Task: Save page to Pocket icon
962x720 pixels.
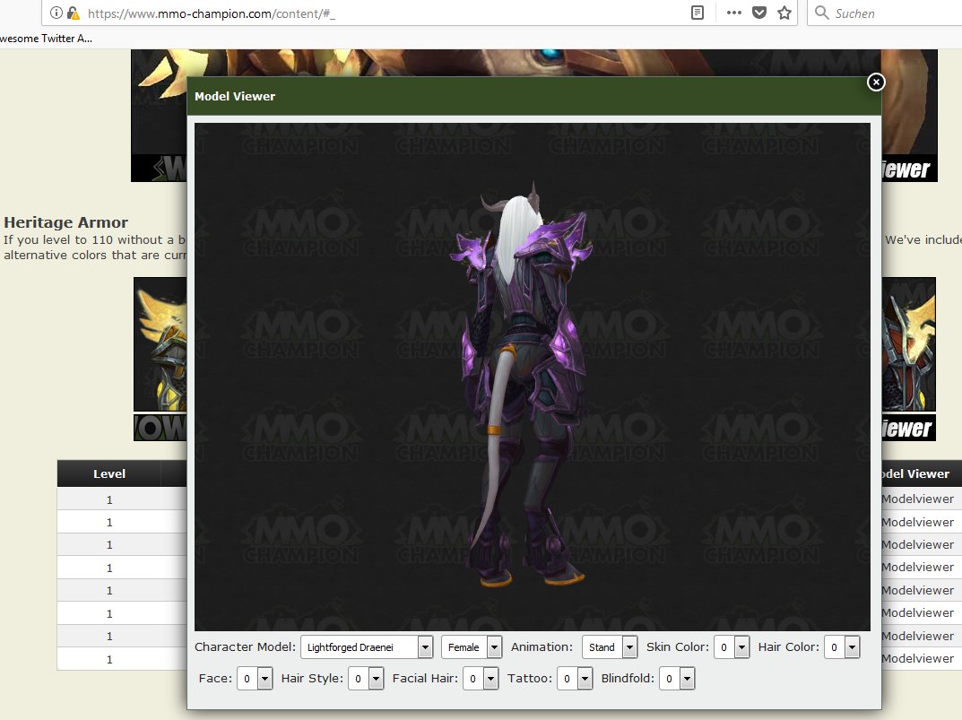Action: pos(758,13)
